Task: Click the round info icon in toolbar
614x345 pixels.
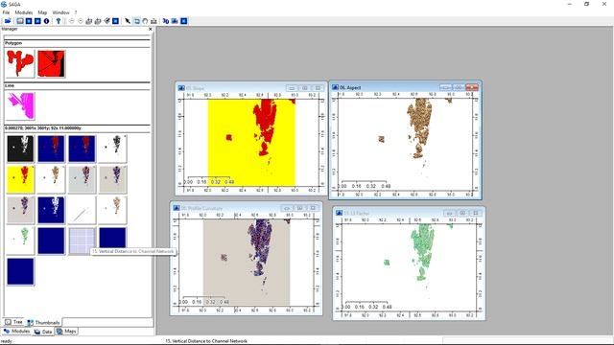Action: [x=46, y=21]
